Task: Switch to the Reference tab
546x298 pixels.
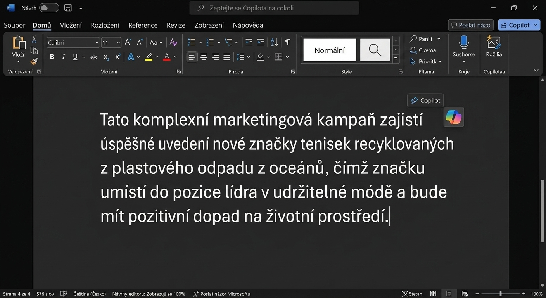Action: point(143,25)
